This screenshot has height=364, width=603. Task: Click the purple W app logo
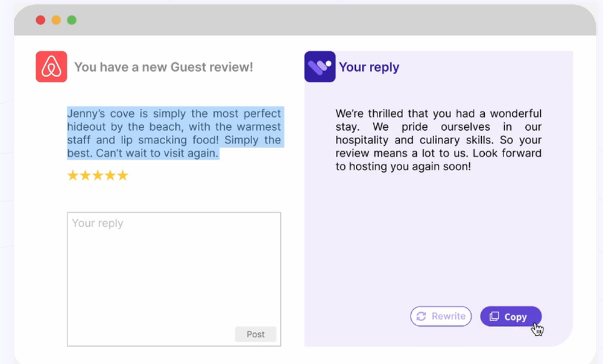(x=320, y=66)
